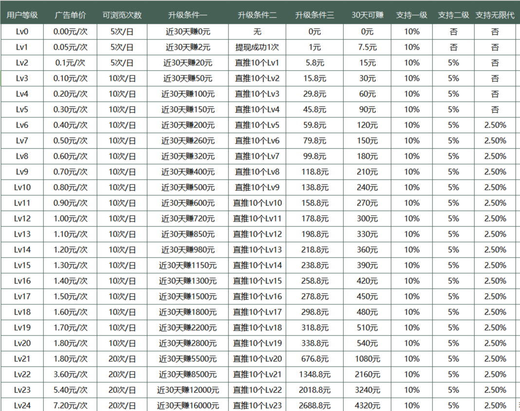Click the 4320元 earnings cell
The image size is (520, 411).
[368, 406]
